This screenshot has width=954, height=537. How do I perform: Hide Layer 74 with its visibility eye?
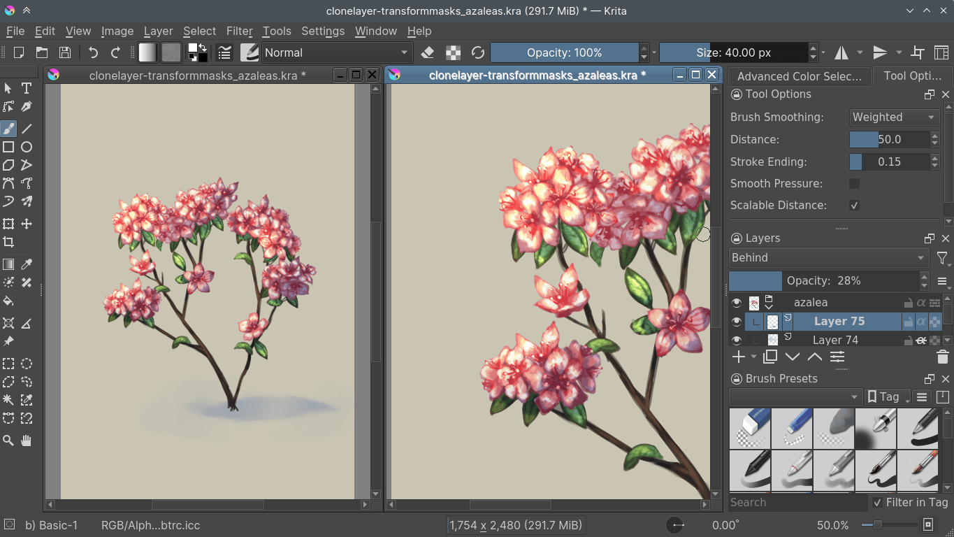[737, 340]
